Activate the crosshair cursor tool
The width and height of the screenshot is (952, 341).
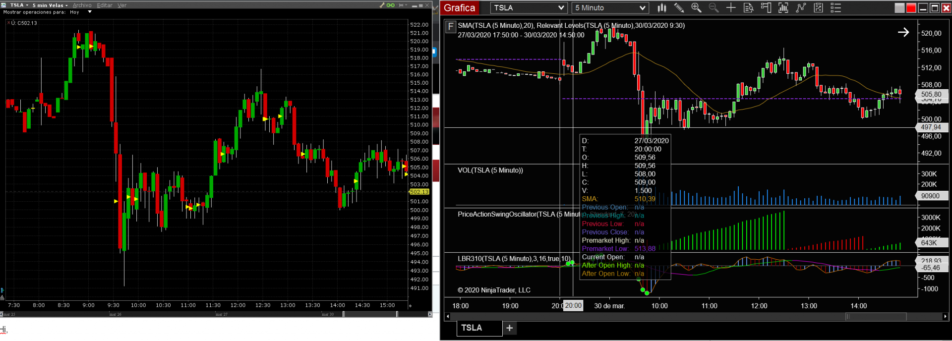pyautogui.click(x=731, y=8)
